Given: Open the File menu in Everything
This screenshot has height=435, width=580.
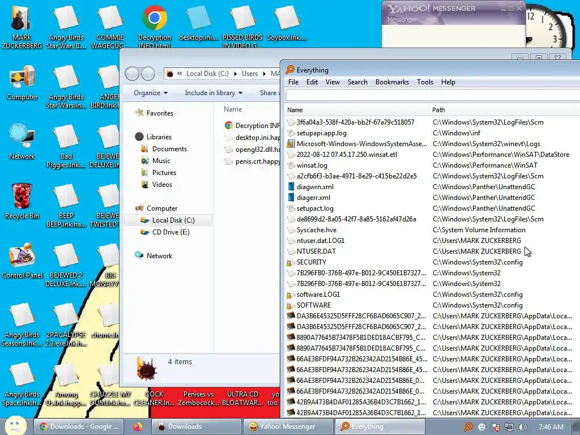Looking at the screenshot, I should [x=293, y=82].
